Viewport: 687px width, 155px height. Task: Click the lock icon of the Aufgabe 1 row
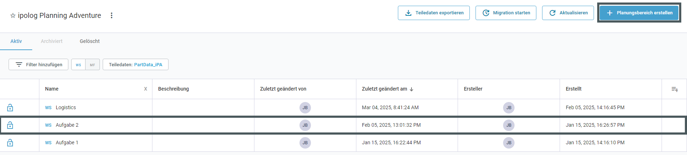(10, 142)
